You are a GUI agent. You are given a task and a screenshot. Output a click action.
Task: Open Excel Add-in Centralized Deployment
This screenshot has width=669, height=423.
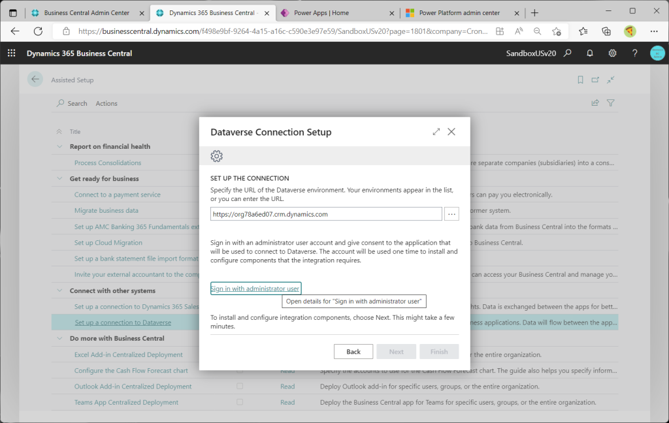(129, 354)
